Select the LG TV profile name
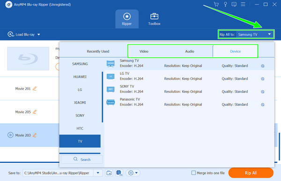The image size is (281, 181). (125, 73)
